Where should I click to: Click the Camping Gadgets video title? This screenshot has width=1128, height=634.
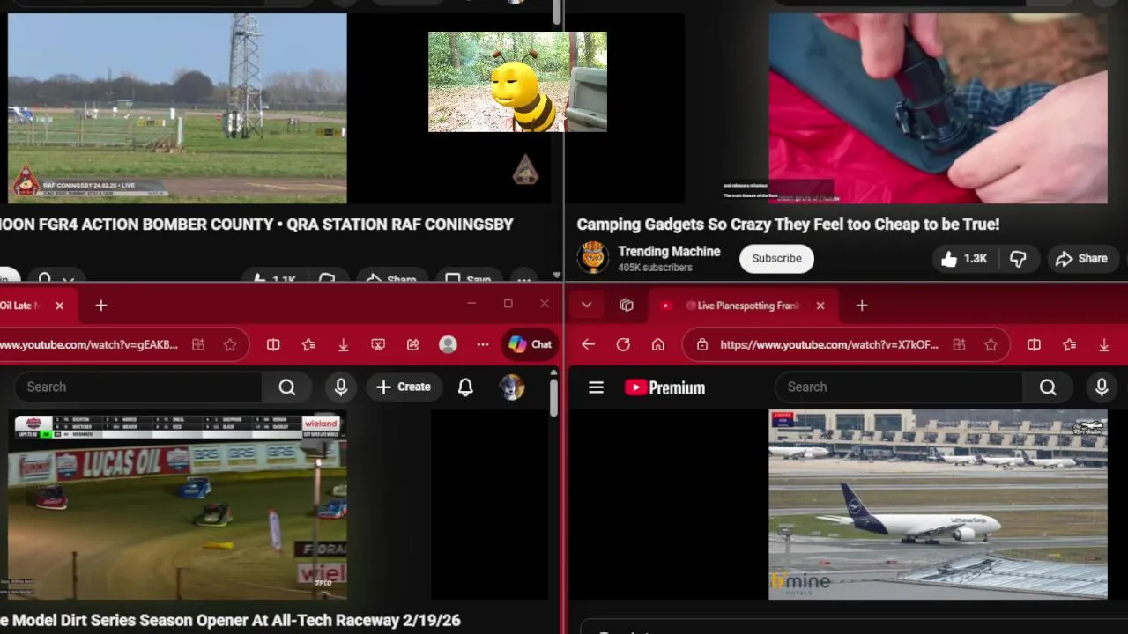[x=788, y=225]
